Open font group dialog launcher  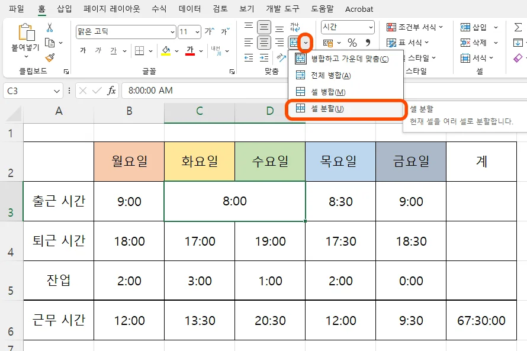232,72
